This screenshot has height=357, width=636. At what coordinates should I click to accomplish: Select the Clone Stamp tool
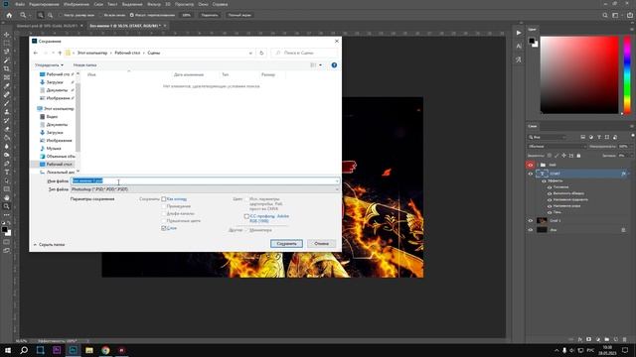pos(7,112)
